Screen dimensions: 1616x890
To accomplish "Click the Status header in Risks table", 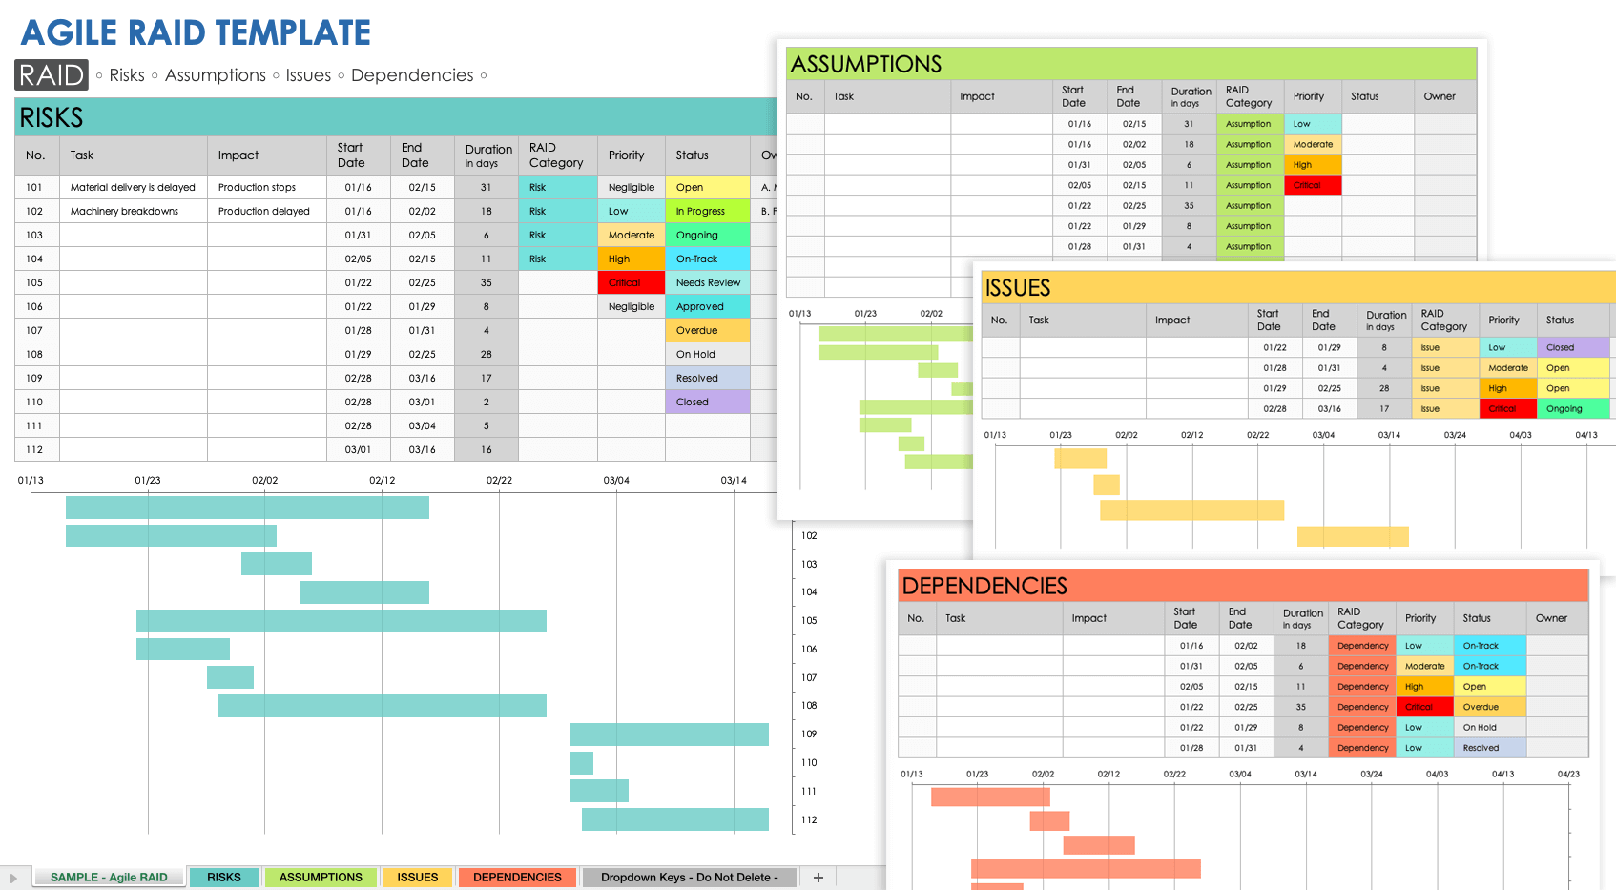I will 707,155.
